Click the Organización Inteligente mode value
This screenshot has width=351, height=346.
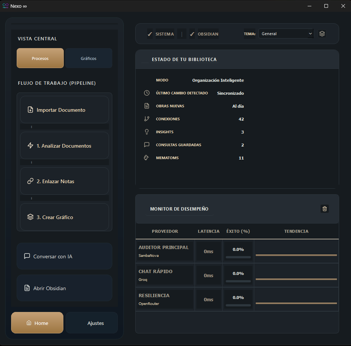218,80
